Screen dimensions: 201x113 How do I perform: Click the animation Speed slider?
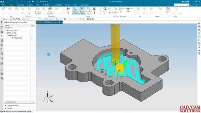point(128,9)
